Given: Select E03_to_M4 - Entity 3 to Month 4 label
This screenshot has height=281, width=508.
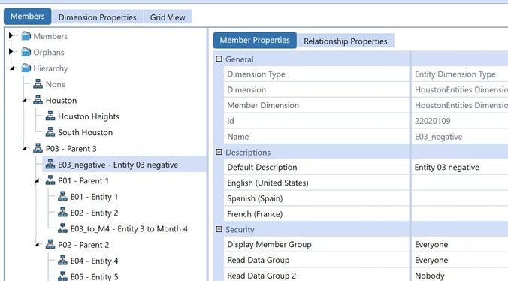Looking at the screenshot, I should (x=129, y=229).
